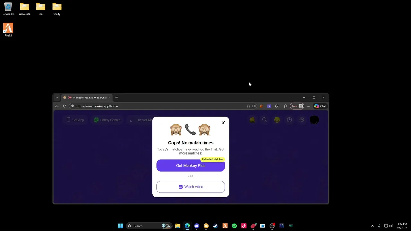Open TikTok from taskbar
The height and width of the screenshot is (231, 411).
pyautogui.click(x=244, y=226)
